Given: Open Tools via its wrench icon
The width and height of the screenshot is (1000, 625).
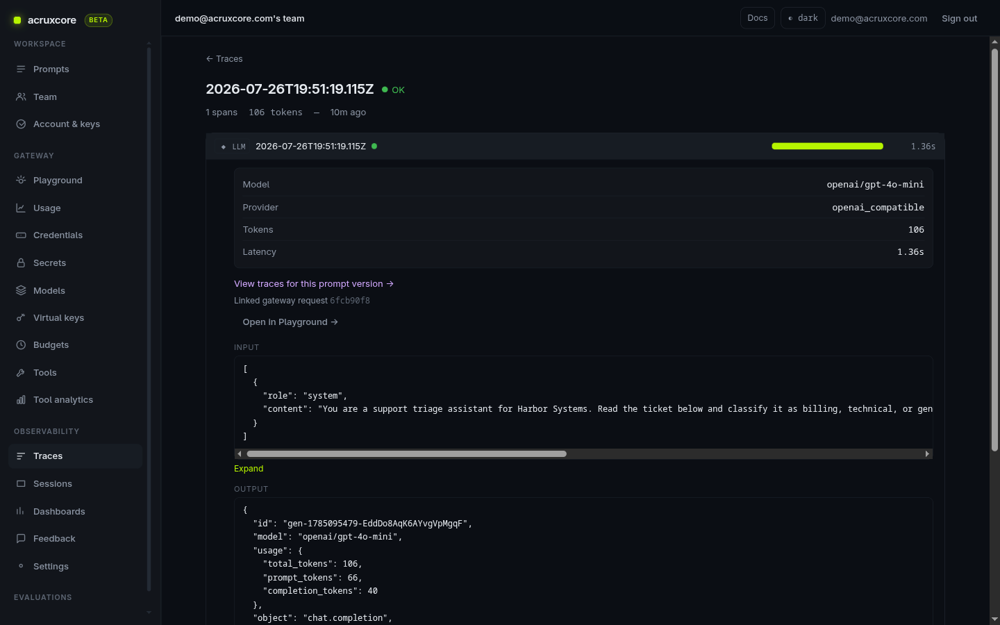Looking at the screenshot, I should point(21,373).
